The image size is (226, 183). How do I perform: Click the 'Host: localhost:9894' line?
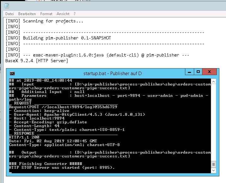pyautogui.click(x=37, y=118)
